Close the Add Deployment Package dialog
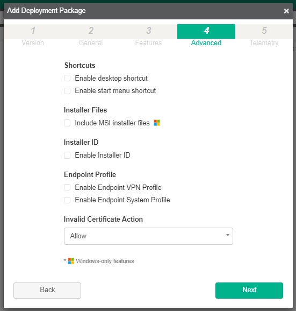This screenshot has width=296, height=311. click(x=286, y=11)
